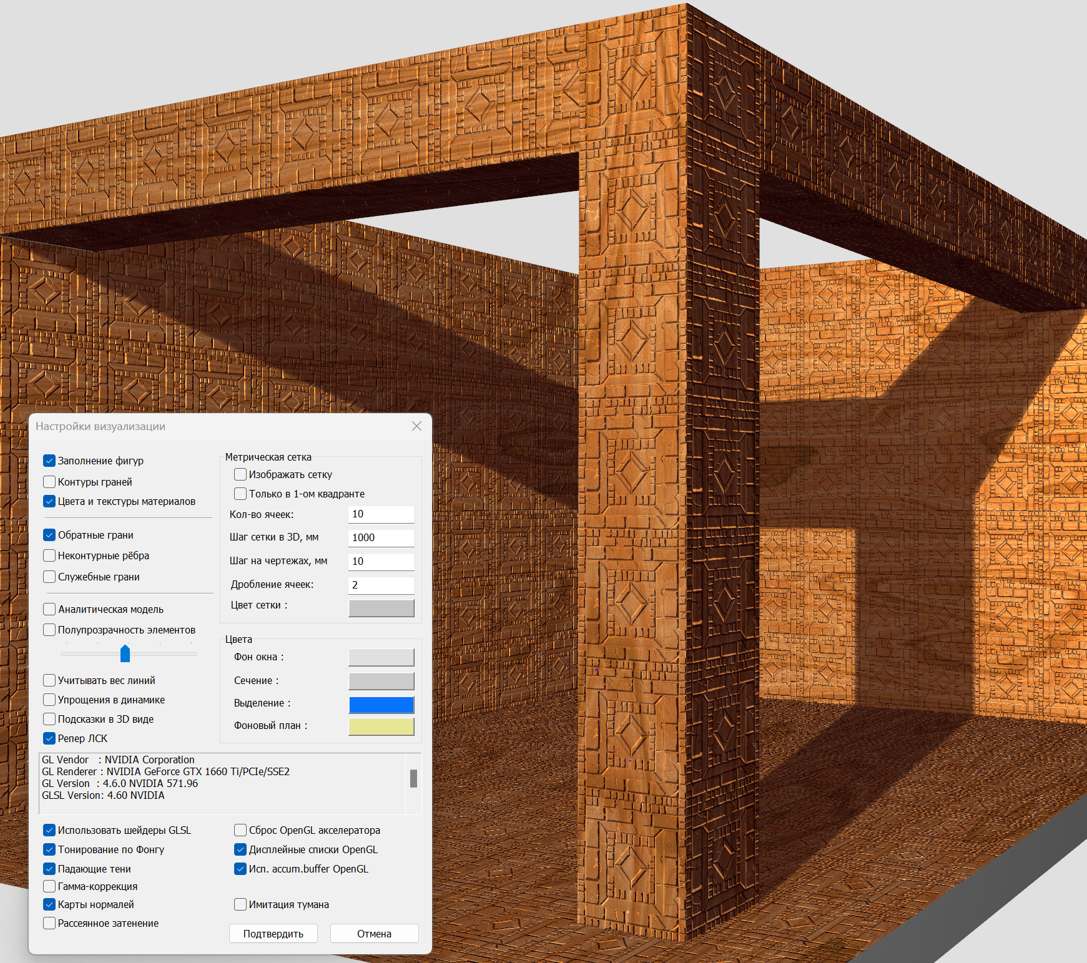The width and height of the screenshot is (1087, 963).
Task: Click the transparency slider handle
Action: tap(125, 653)
